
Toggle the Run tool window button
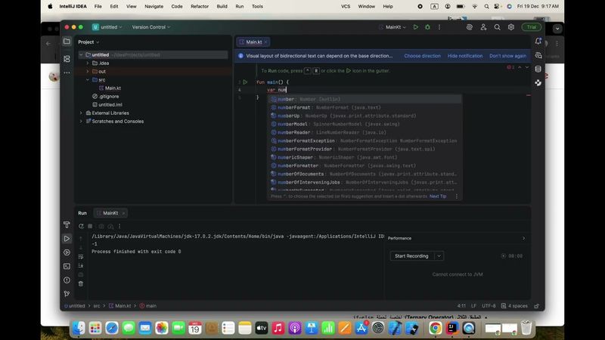click(67, 239)
